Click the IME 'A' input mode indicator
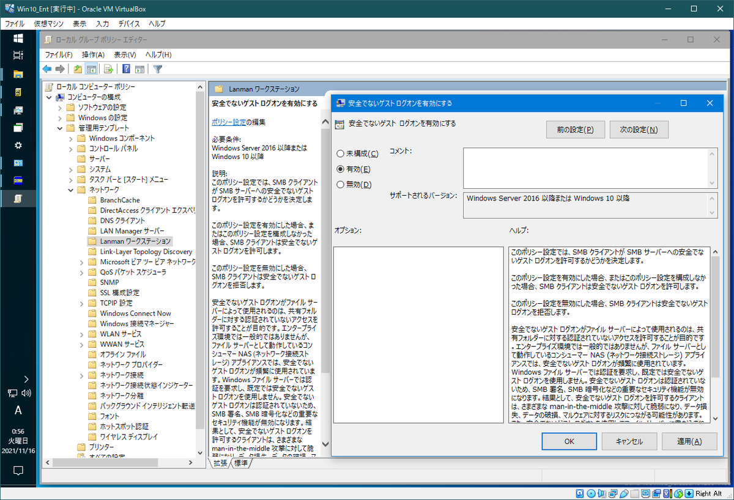This screenshot has width=734, height=500. pos(18,410)
